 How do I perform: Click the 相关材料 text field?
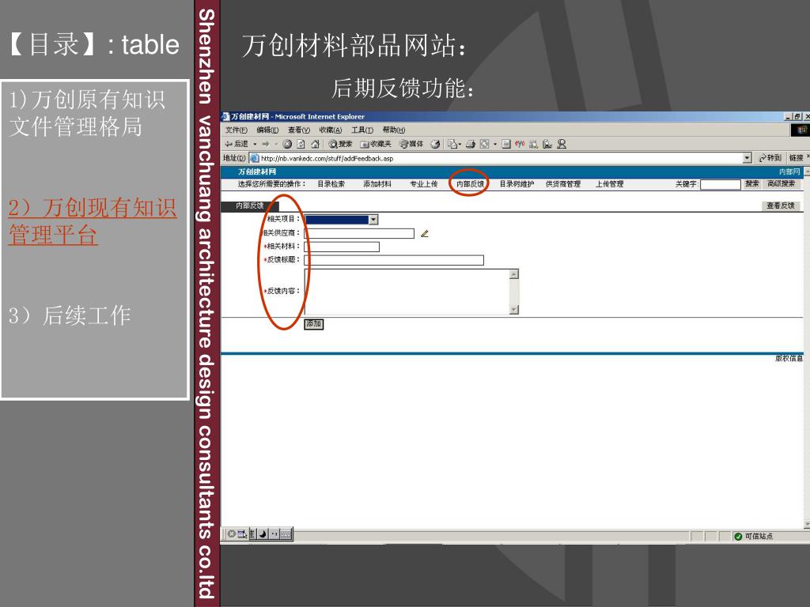(x=342, y=247)
